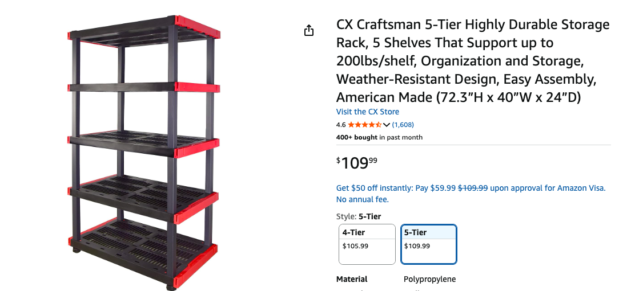Click the '400+ bought in past month' text

[379, 137]
